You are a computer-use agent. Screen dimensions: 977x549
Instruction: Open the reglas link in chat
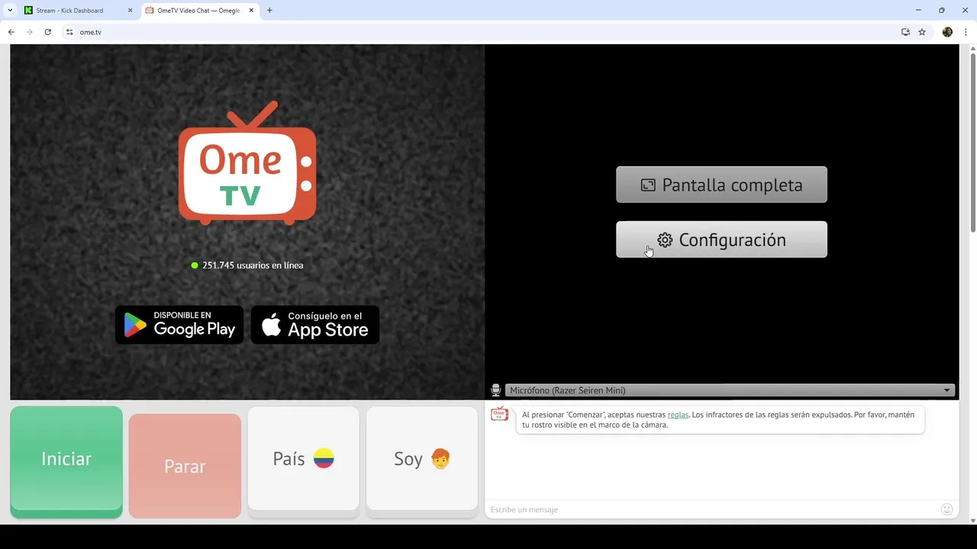(678, 415)
